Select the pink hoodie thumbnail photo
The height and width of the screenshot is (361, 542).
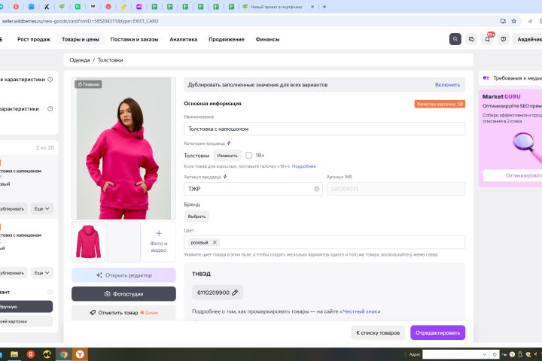pyautogui.click(x=89, y=241)
